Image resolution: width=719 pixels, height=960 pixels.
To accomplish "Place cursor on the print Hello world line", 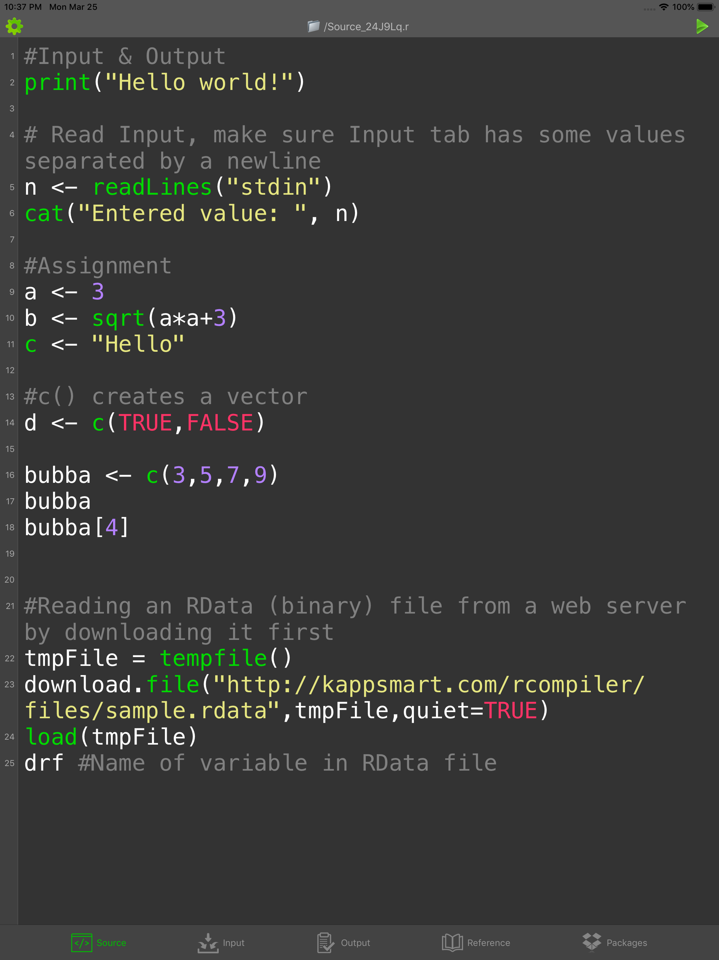I will [x=165, y=82].
